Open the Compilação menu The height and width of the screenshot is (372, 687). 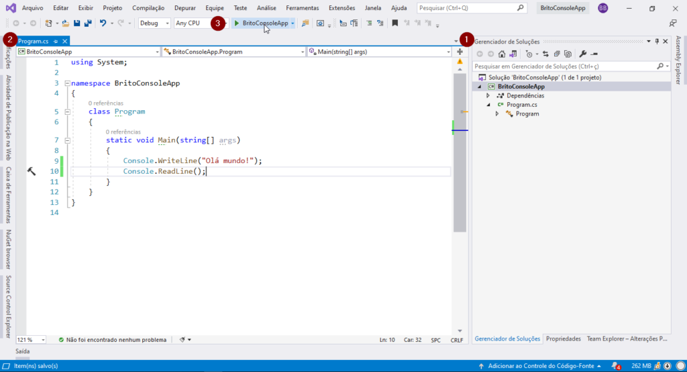[x=148, y=8]
